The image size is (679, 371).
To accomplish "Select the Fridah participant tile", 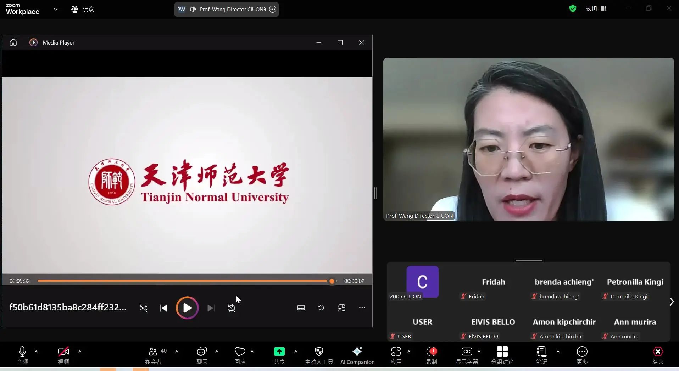I will [x=493, y=282].
